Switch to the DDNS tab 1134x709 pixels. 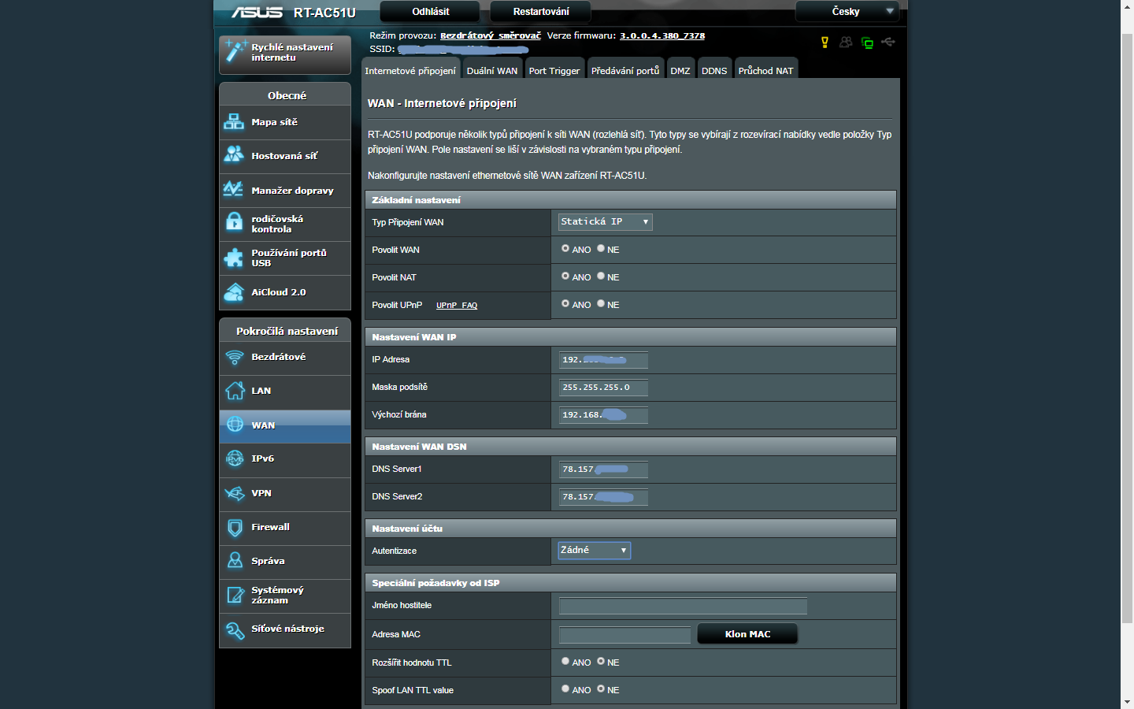click(x=714, y=71)
